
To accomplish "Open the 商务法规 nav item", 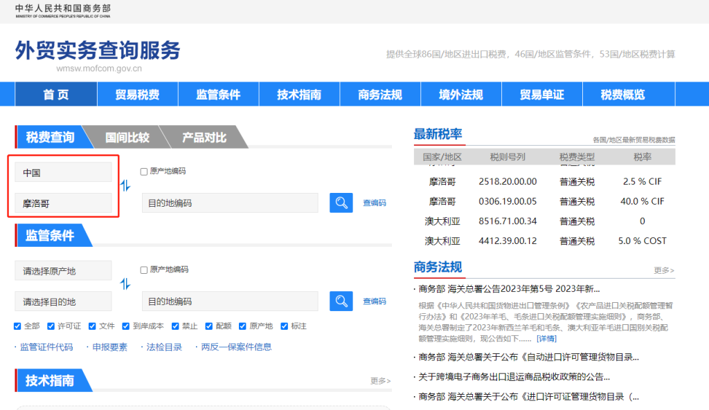I will coord(380,94).
